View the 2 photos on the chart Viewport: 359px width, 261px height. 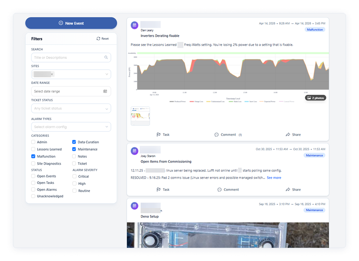click(x=315, y=98)
